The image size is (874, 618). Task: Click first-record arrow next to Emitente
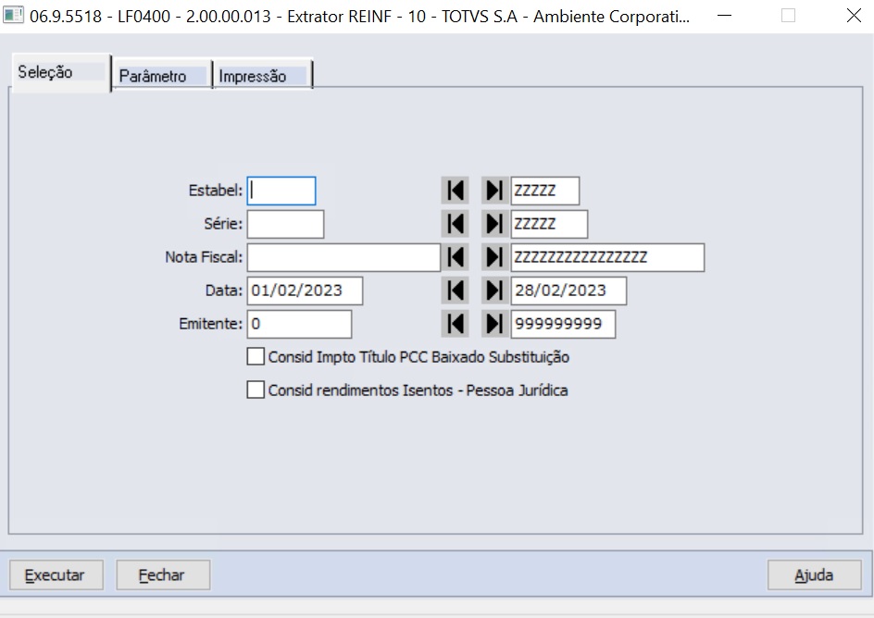click(455, 323)
